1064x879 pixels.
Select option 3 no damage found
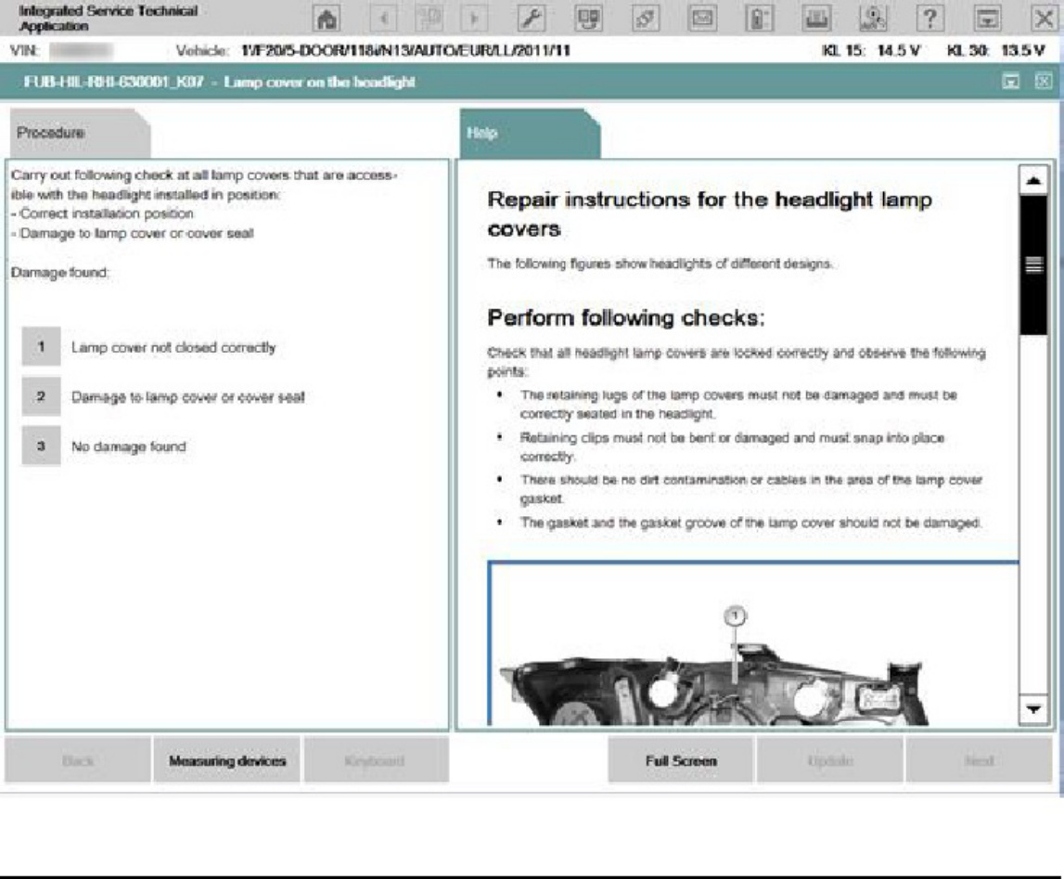(x=42, y=446)
